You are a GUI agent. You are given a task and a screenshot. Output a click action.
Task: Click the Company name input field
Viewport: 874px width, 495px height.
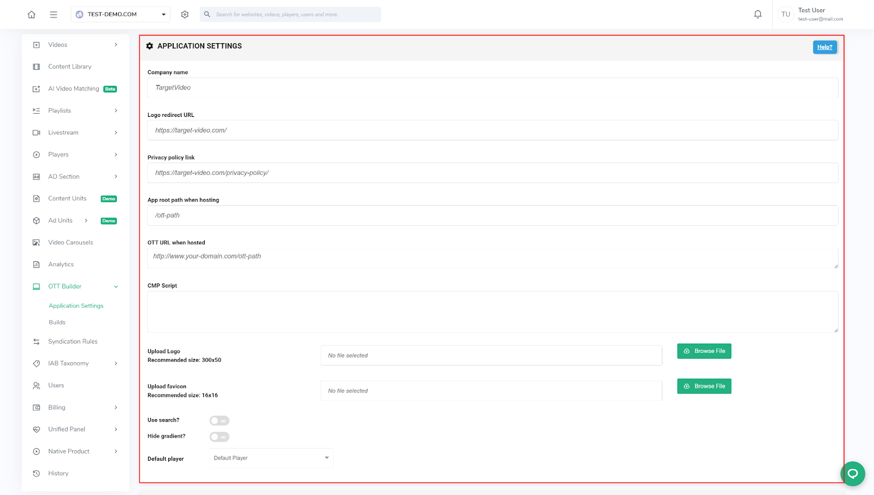pos(492,88)
